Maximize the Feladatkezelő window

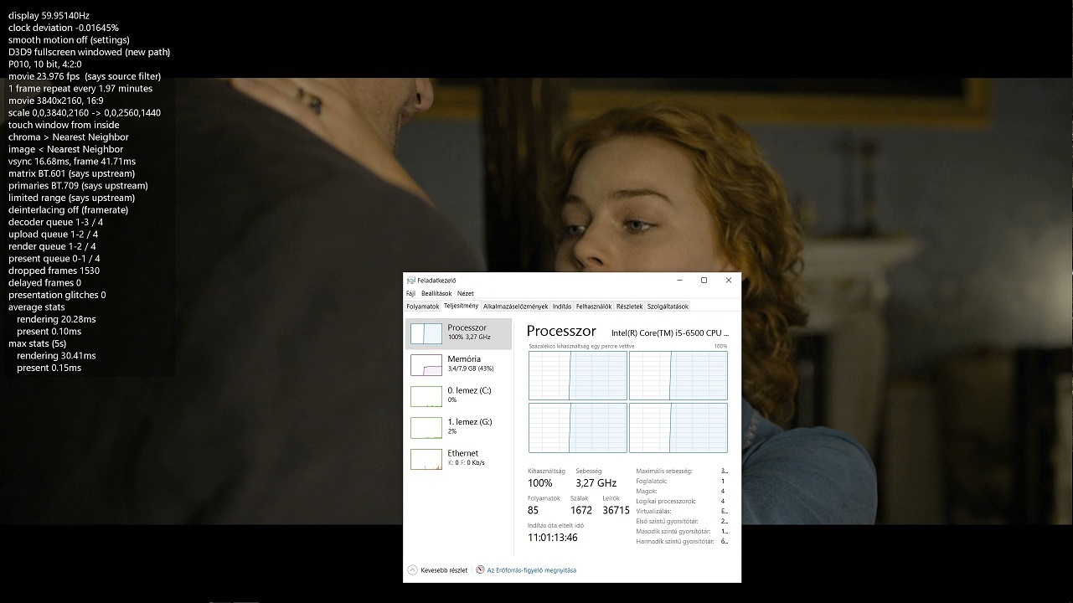coord(704,281)
